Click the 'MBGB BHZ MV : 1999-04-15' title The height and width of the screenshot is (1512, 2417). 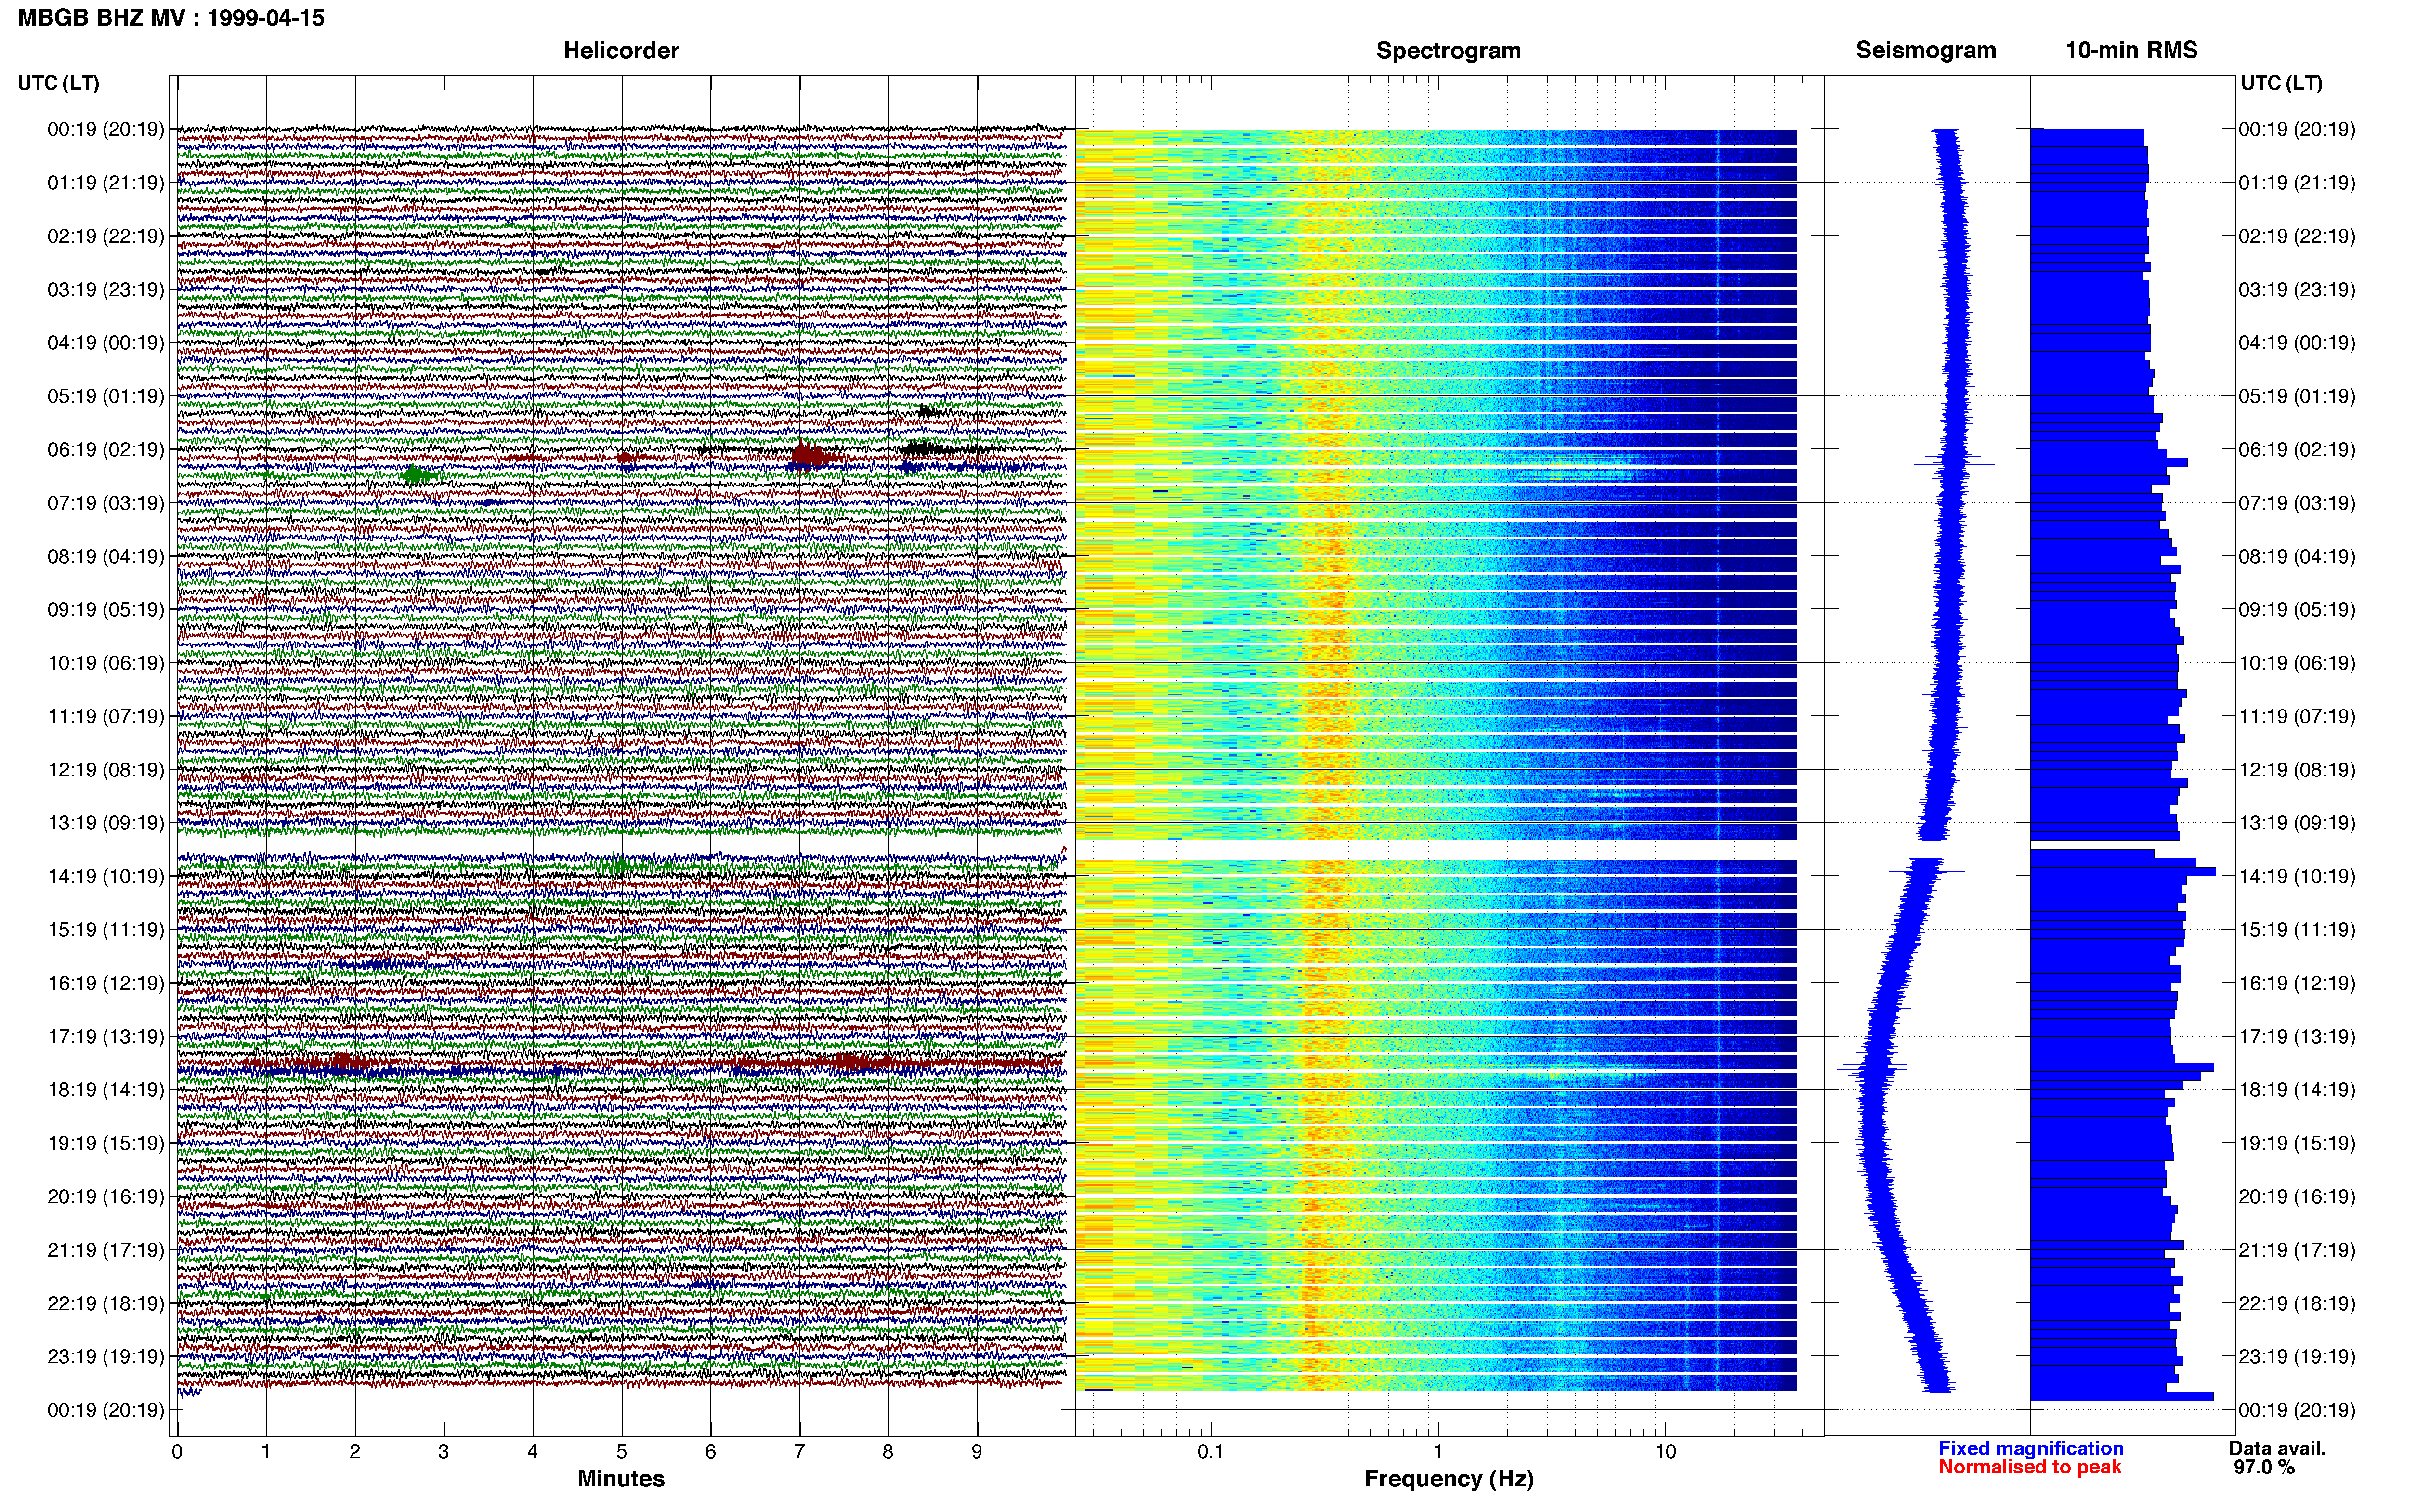point(171,18)
